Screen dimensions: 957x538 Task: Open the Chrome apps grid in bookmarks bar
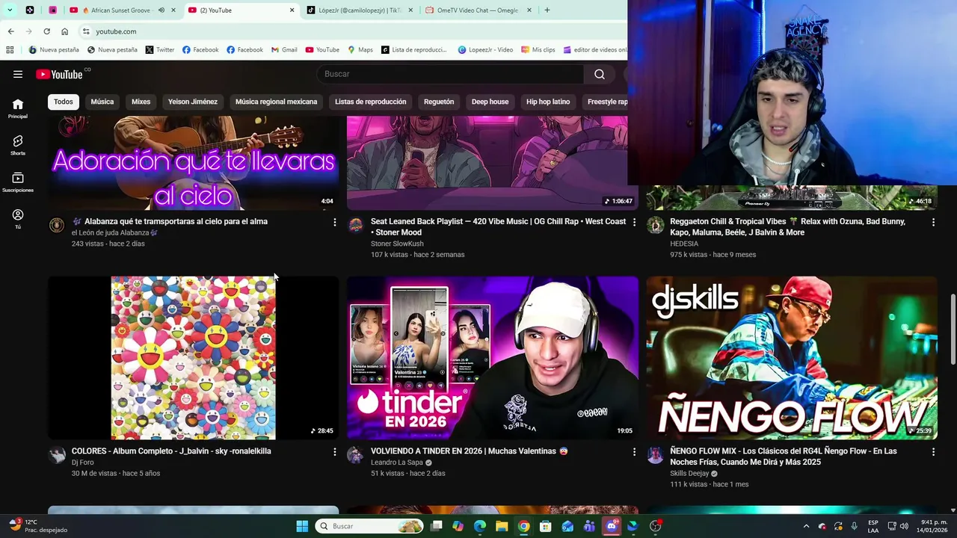click(x=10, y=50)
